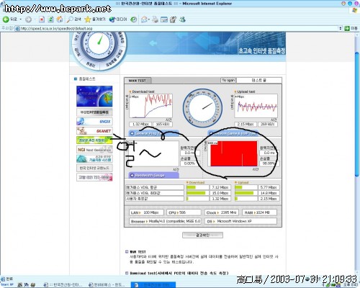
Task: Open the 6KANET sidebar banner link
Action: point(94,131)
